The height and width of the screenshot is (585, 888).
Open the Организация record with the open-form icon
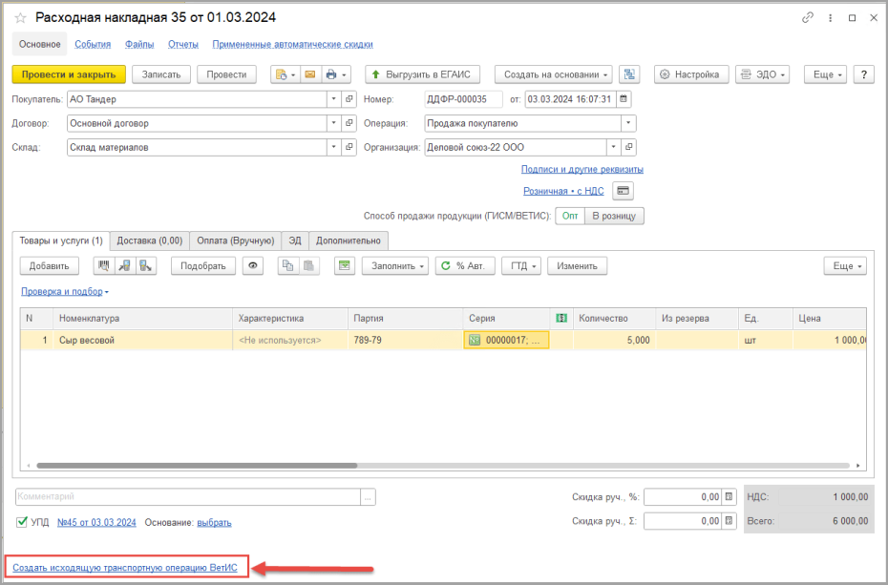[x=628, y=147]
